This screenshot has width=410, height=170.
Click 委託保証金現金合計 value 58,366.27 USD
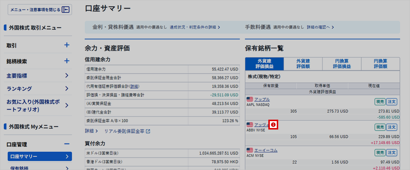(x=225, y=78)
